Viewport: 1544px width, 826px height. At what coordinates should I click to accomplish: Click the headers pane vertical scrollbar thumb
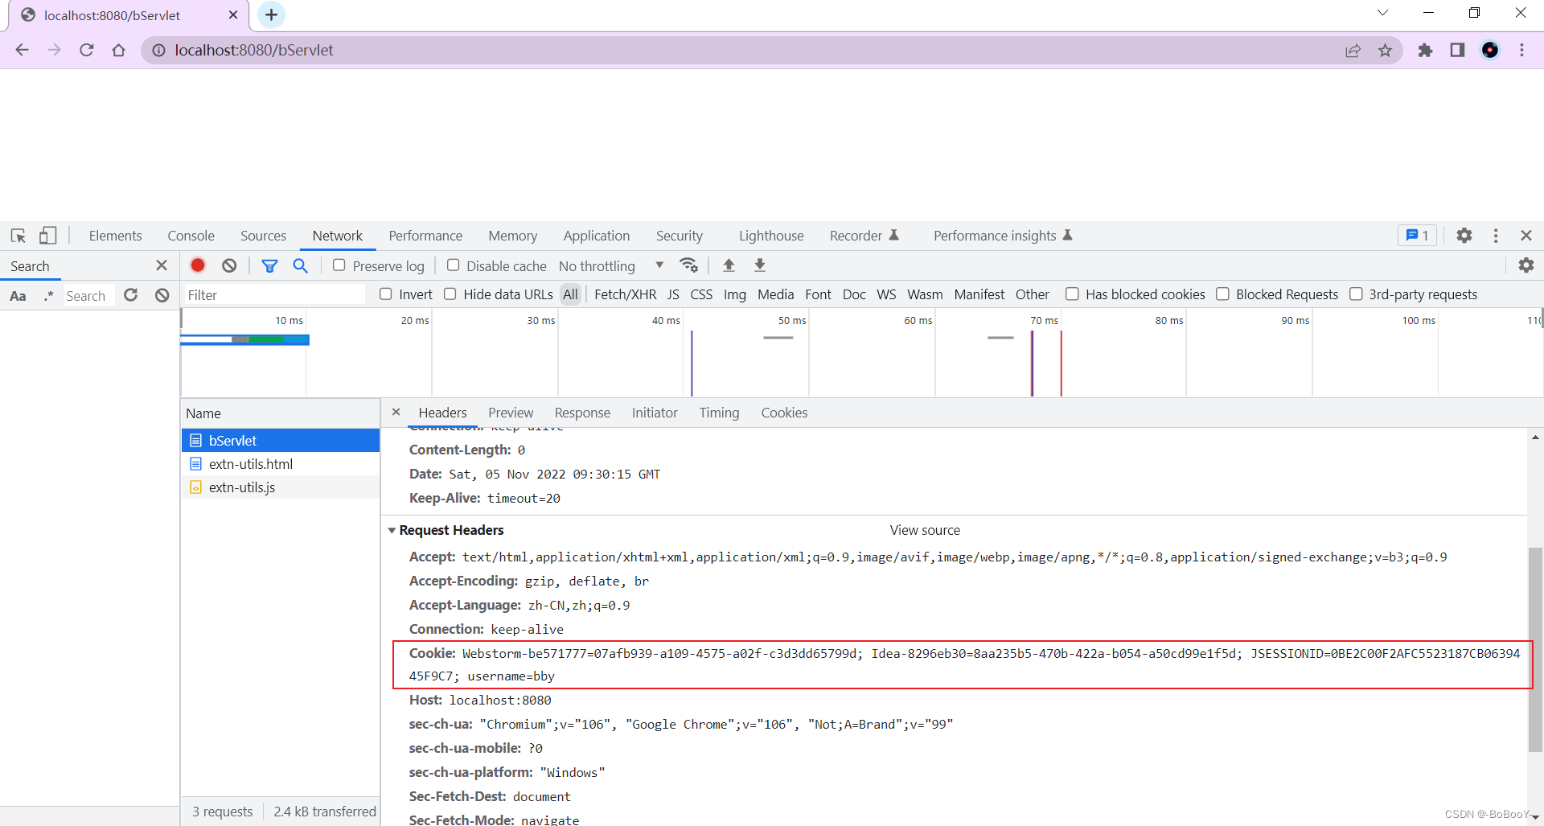point(1535,650)
